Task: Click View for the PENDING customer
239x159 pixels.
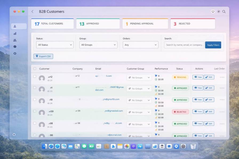Action: 198,77
